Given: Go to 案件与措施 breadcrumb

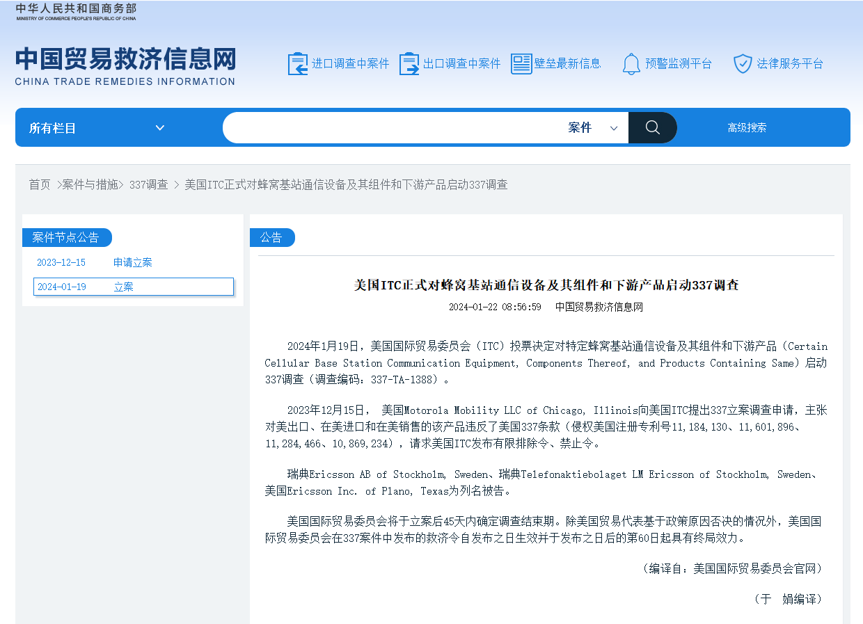Looking at the screenshot, I should [x=90, y=184].
